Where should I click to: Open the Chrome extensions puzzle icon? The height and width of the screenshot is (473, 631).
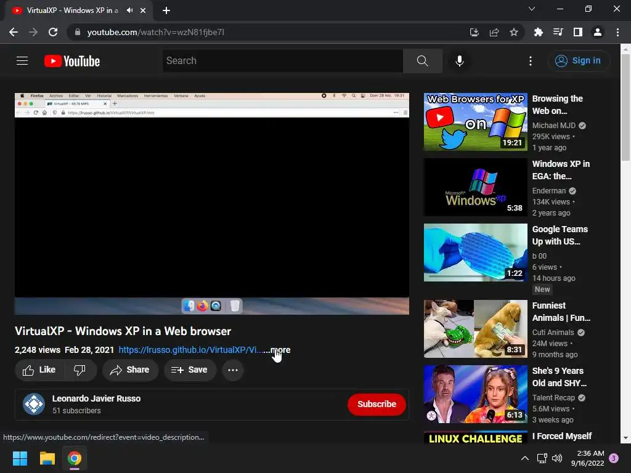[x=539, y=32]
